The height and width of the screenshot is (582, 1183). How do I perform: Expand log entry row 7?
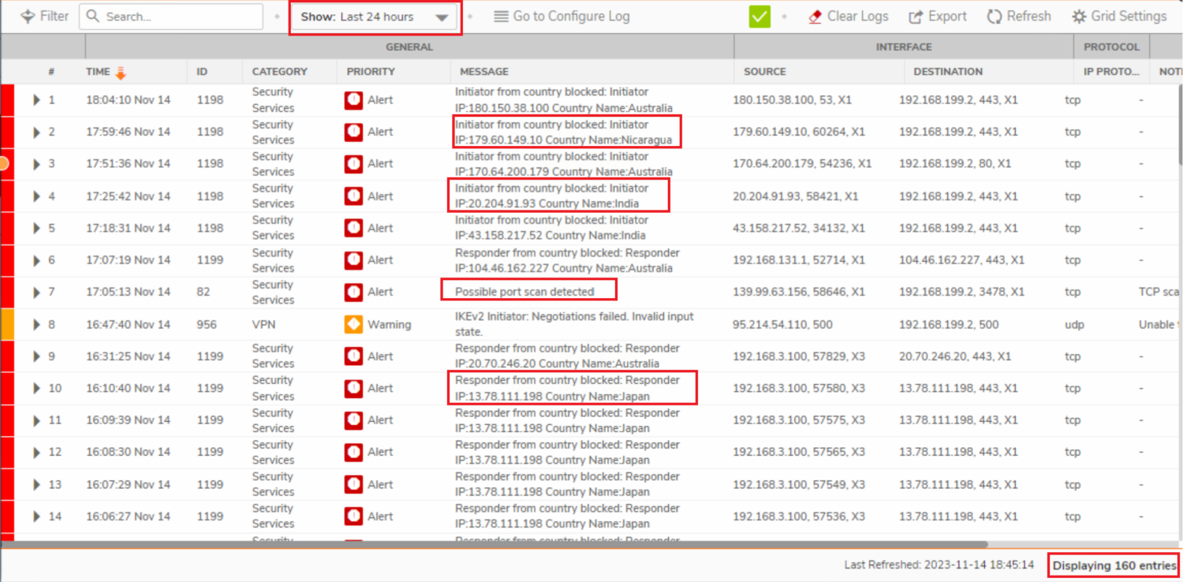(x=36, y=293)
